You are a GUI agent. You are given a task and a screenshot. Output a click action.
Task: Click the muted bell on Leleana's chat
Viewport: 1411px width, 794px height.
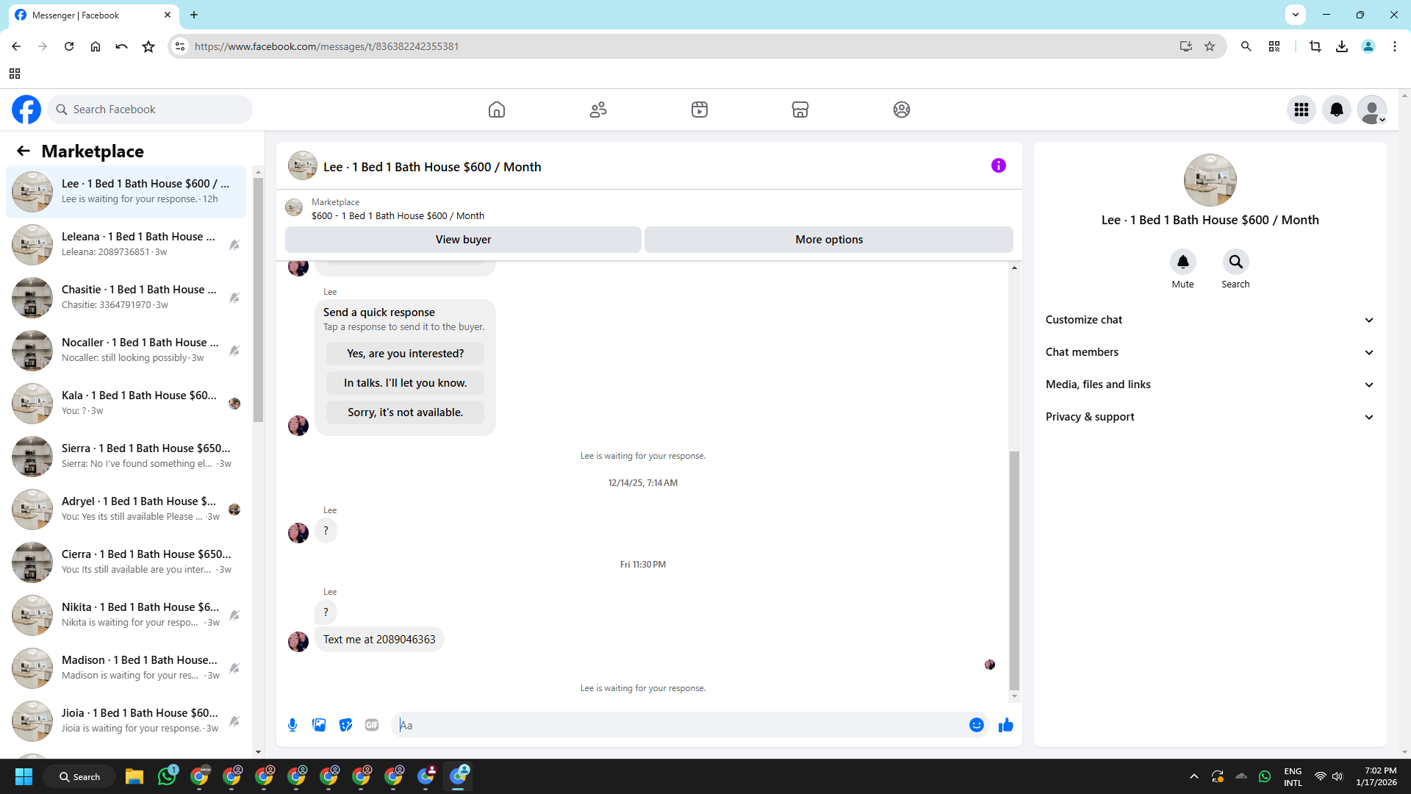tap(234, 245)
